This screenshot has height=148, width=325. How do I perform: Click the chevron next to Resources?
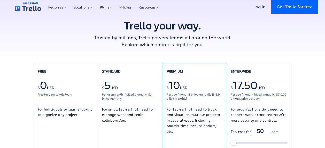[158, 7]
